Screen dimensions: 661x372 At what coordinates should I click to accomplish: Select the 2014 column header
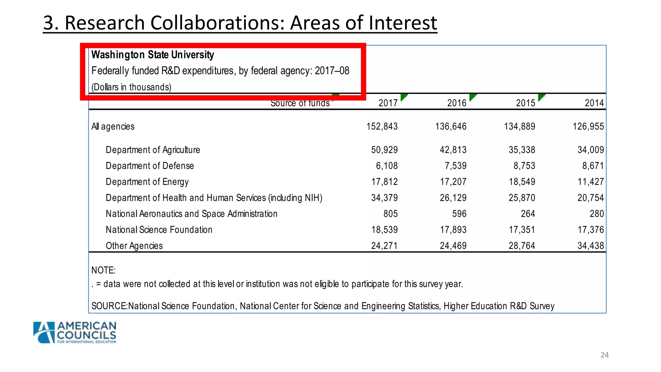point(594,103)
